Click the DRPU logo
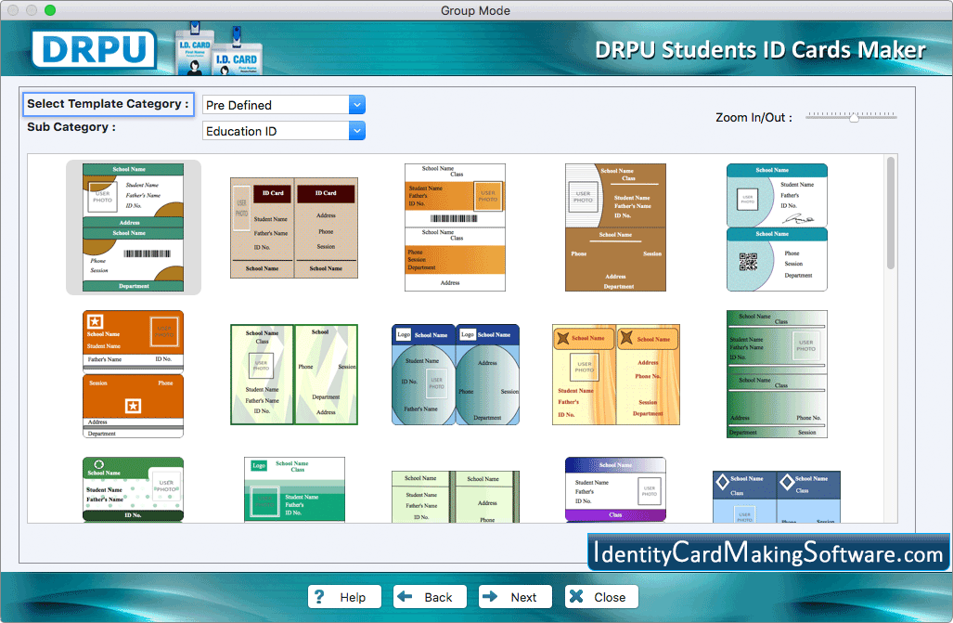This screenshot has width=953, height=623. pyautogui.click(x=95, y=49)
